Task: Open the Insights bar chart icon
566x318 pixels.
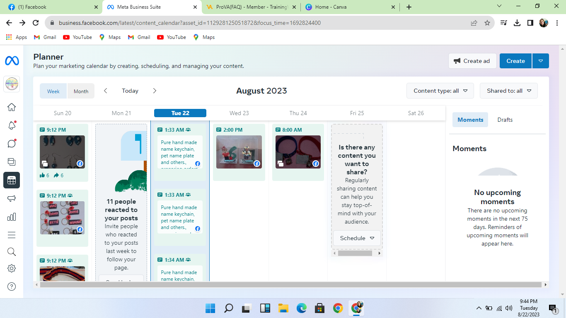Action: click(x=12, y=217)
